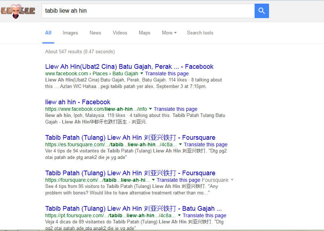Viewport: 324px width, 231px height.
Task: Translate the https://foursquare.com result page
Action: pos(179,180)
